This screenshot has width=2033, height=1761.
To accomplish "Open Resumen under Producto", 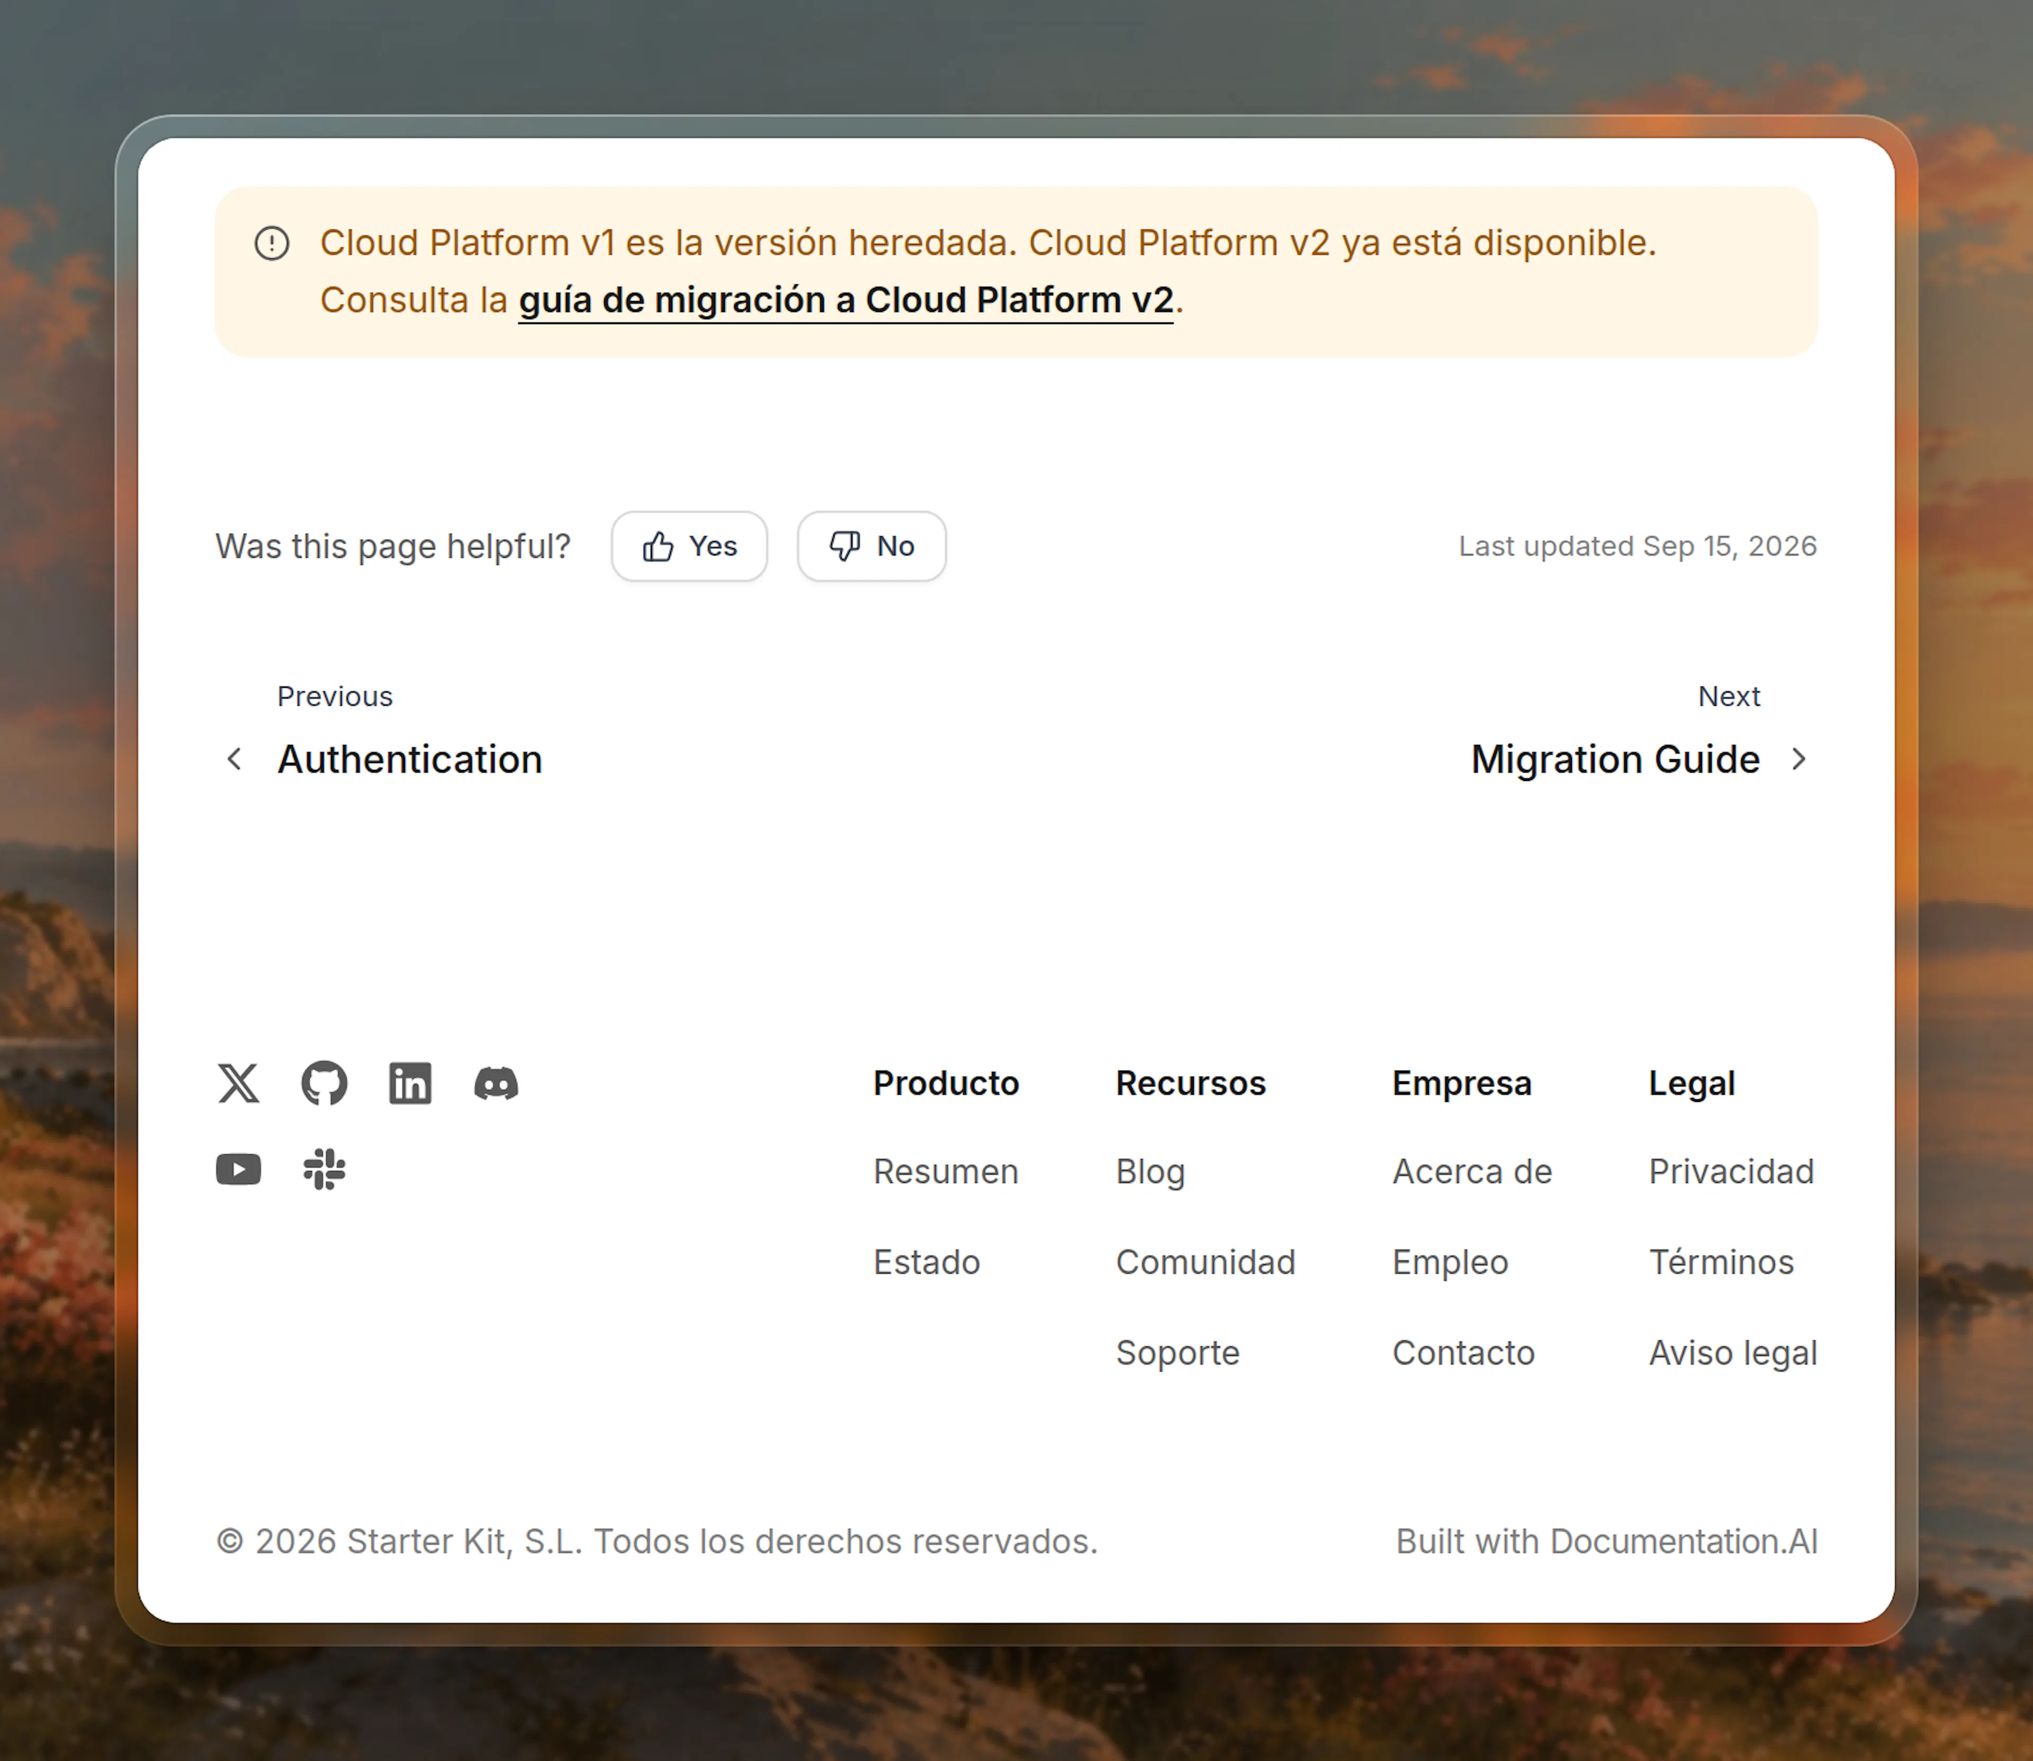I will coord(945,1171).
